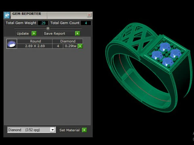Click the Total Gem Weight label
194x145 pixels.
point(21,23)
